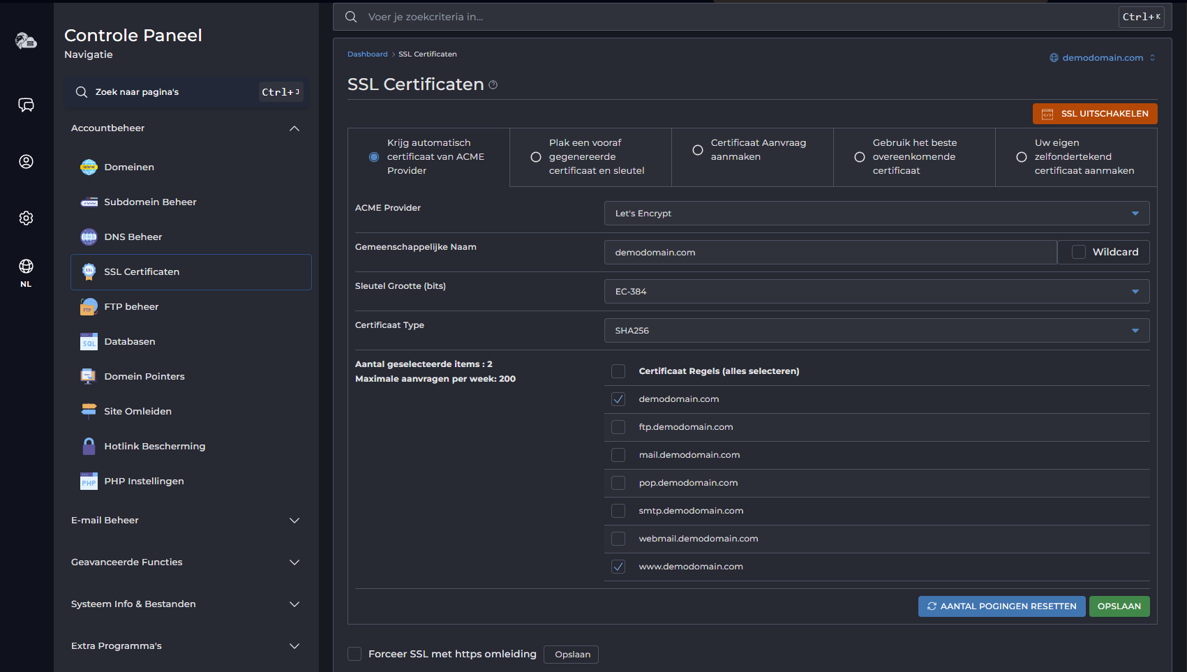The height and width of the screenshot is (672, 1187).
Task: Open the Sleutel Grootte EC-384 dropdown
Action: [876, 292]
